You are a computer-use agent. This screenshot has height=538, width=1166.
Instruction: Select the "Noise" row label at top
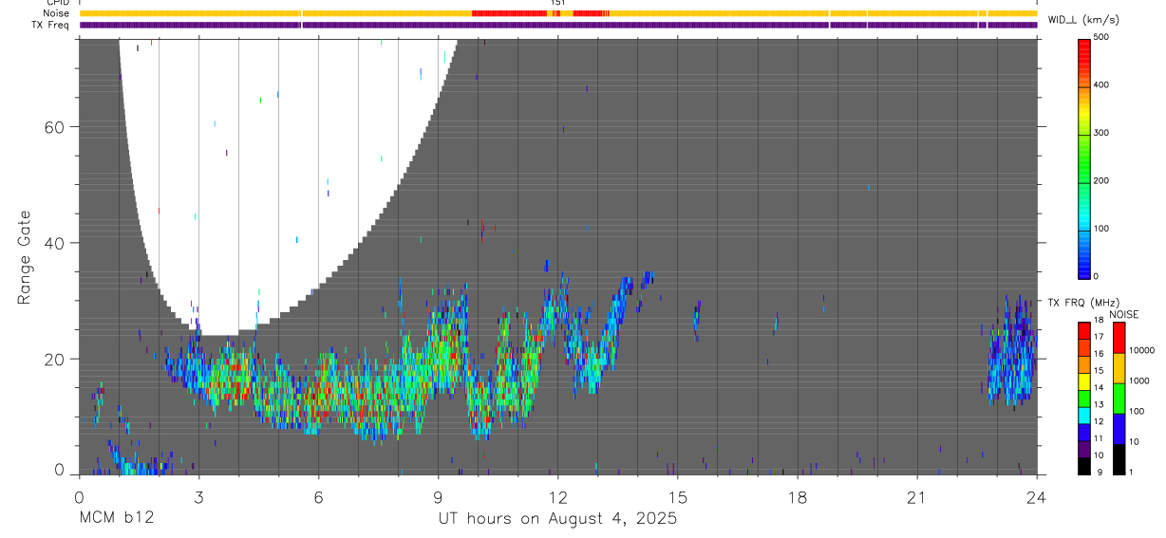point(58,14)
